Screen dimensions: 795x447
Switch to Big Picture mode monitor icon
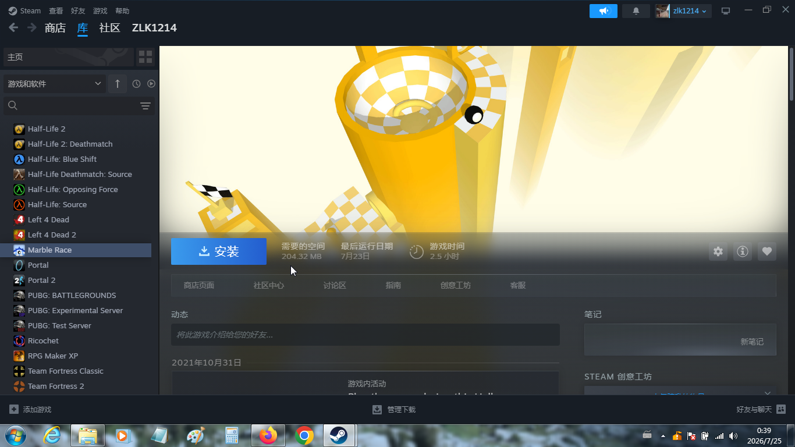tap(726, 11)
